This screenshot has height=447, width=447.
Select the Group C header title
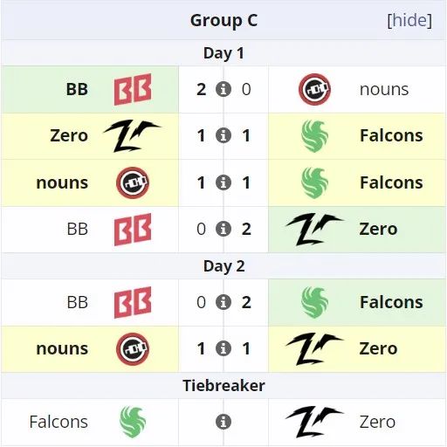click(x=223, y=20)
